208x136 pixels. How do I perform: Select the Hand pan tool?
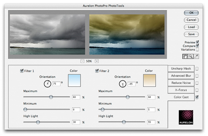pyautogui.click(x=185, y=56)
